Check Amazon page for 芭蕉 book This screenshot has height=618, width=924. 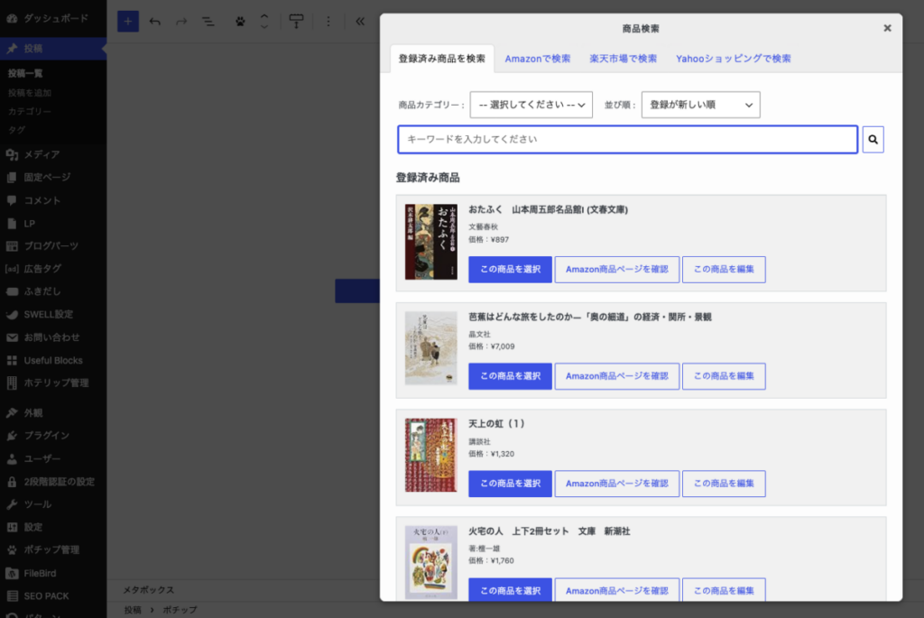click(x=617, y=376)
